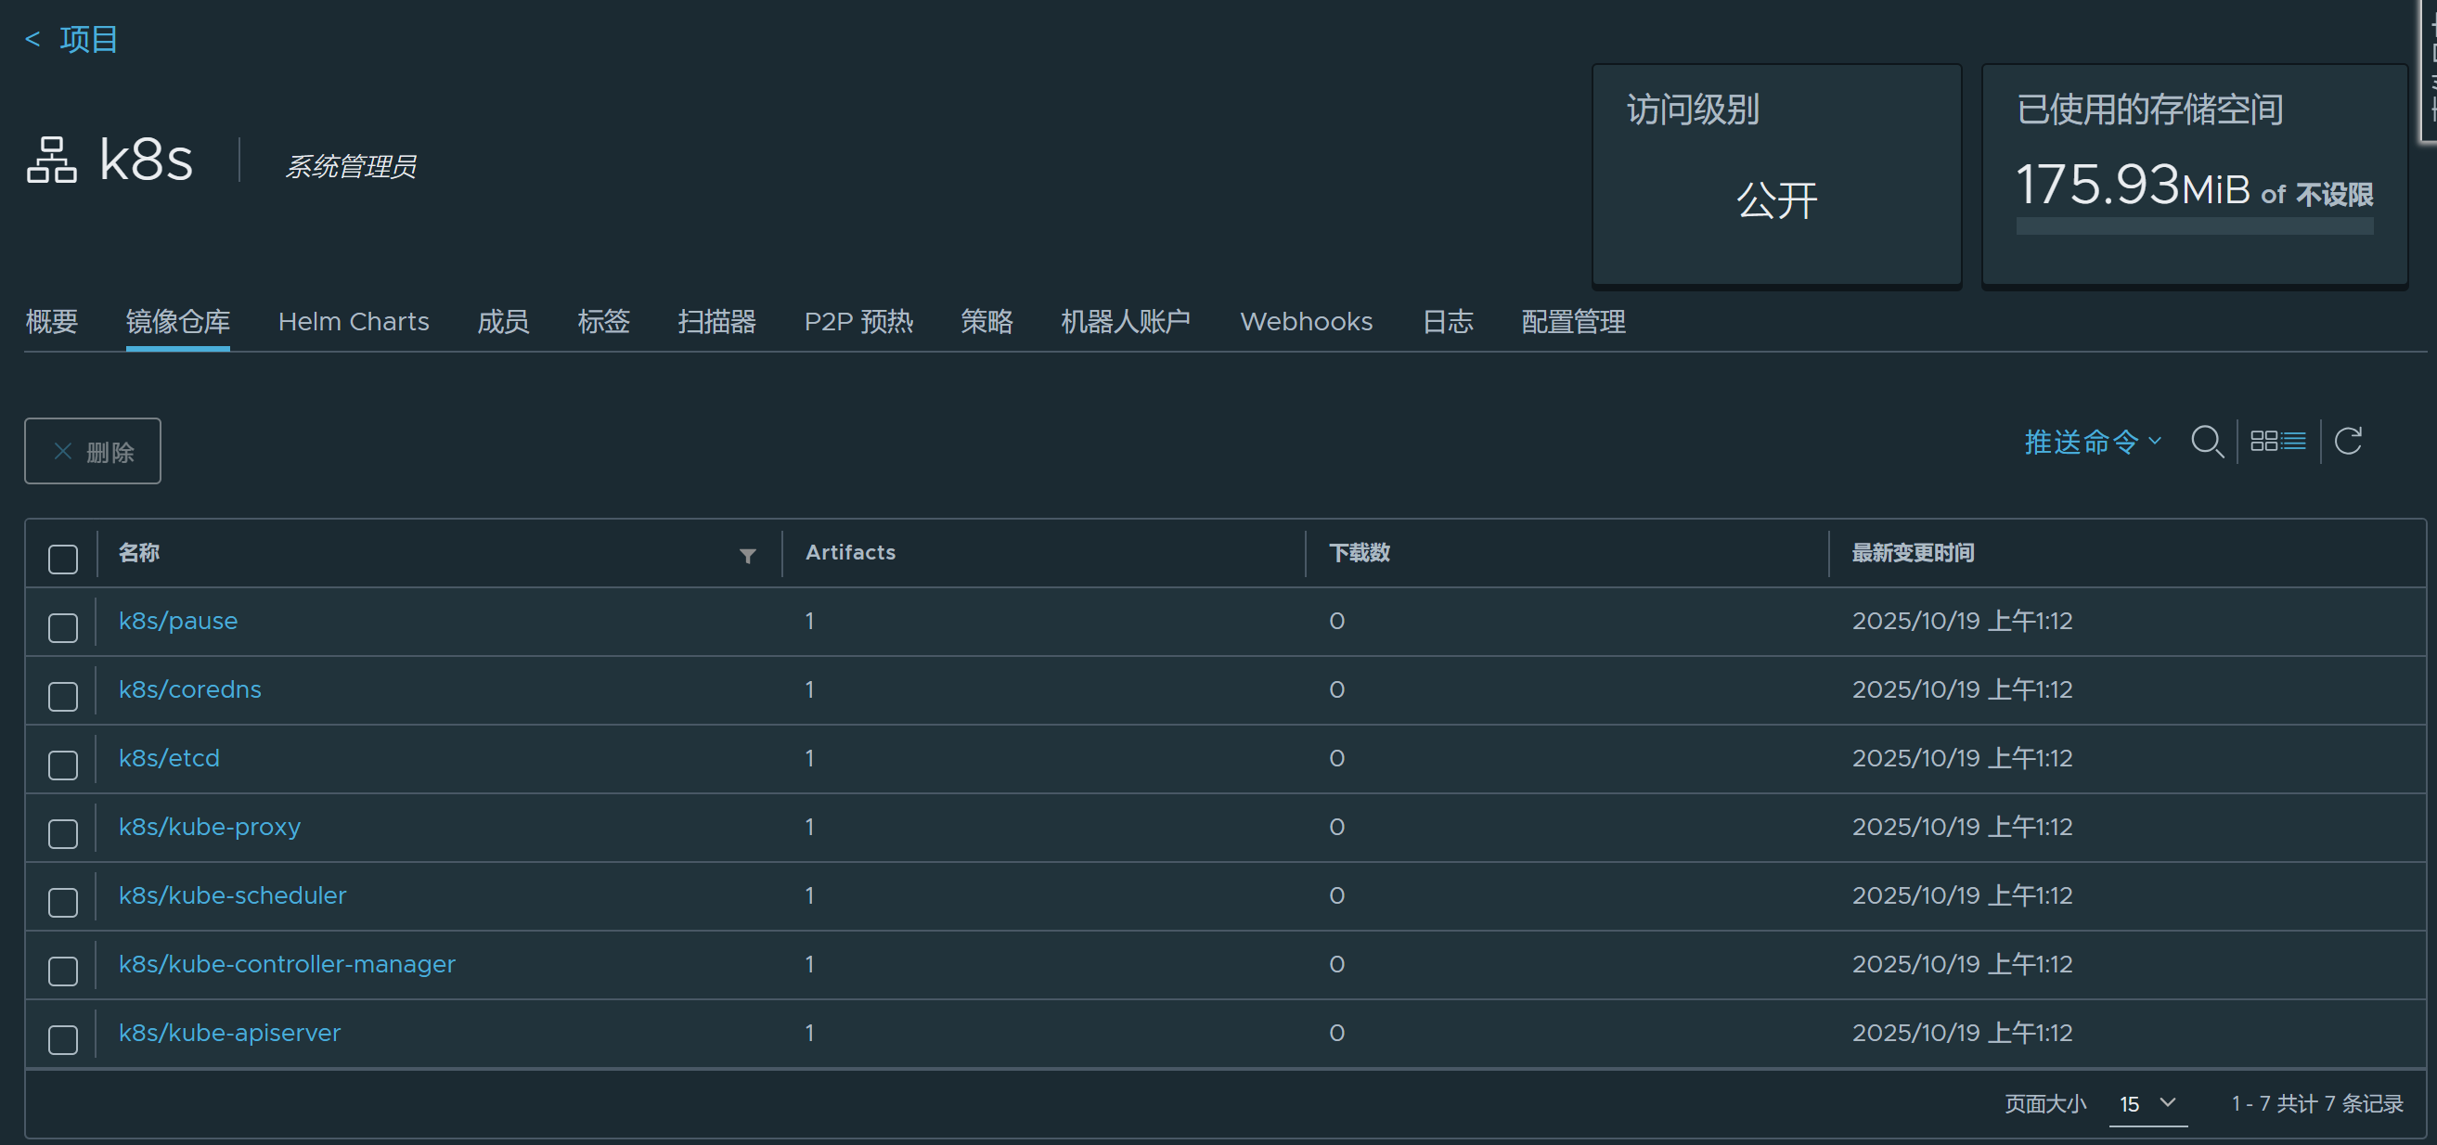The height and width of the screenshot is (1145, 2437).
Task: Click the back arrow next to 项目
Action: (32, 39)
